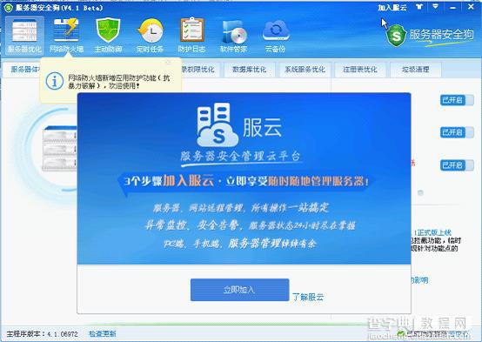Screen dimensions: 482x342
Task: Open the 网络防火墙 toolbar icon
Action: pyautogui.click(x=66, y=36)
